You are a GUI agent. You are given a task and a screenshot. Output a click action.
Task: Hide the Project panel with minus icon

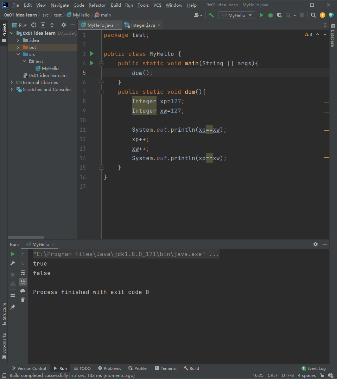click(72, 25)
